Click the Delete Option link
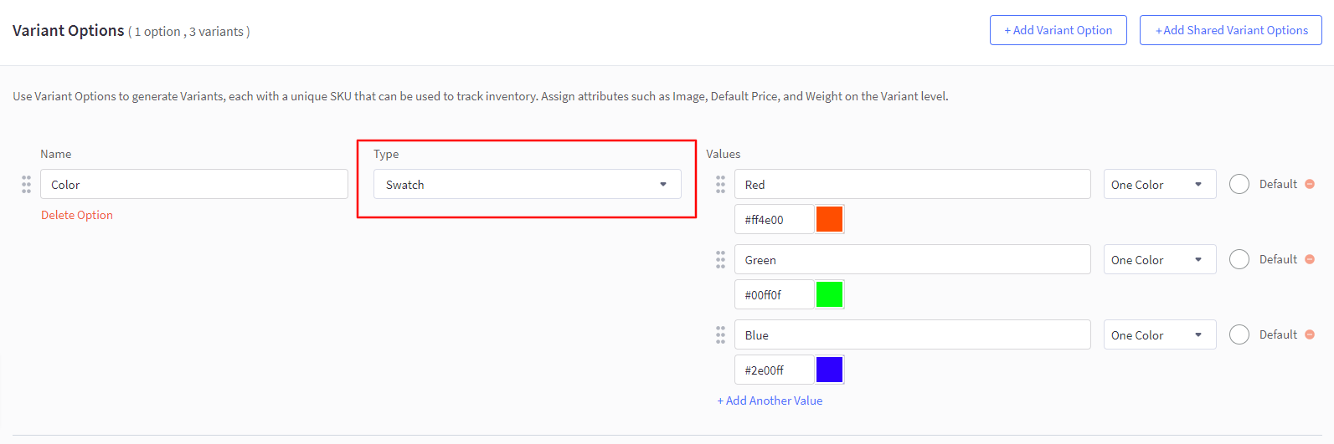Image resolution: width=1334 pixels, height=444 pixels. pyautogui.click(x=77, y=215)
